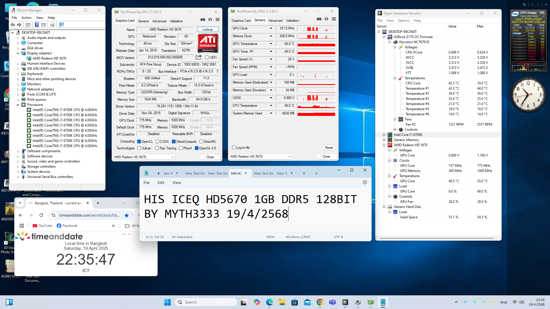Click the refresh icon in GPU-Z Graphics Card window
550x309 pixels.
click(x=210, y=19)
